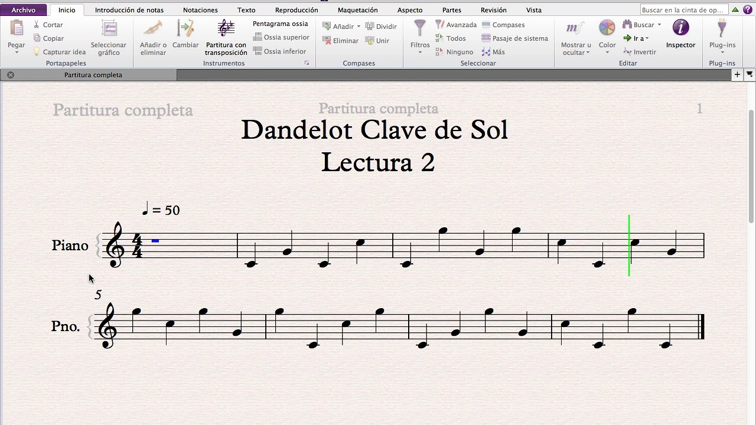
Task: Click the Capturar idea lightbulb icon
Action: tap(37, 52)
